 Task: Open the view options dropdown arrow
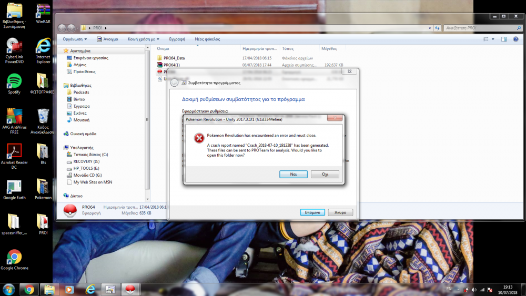tap(493, 39)
